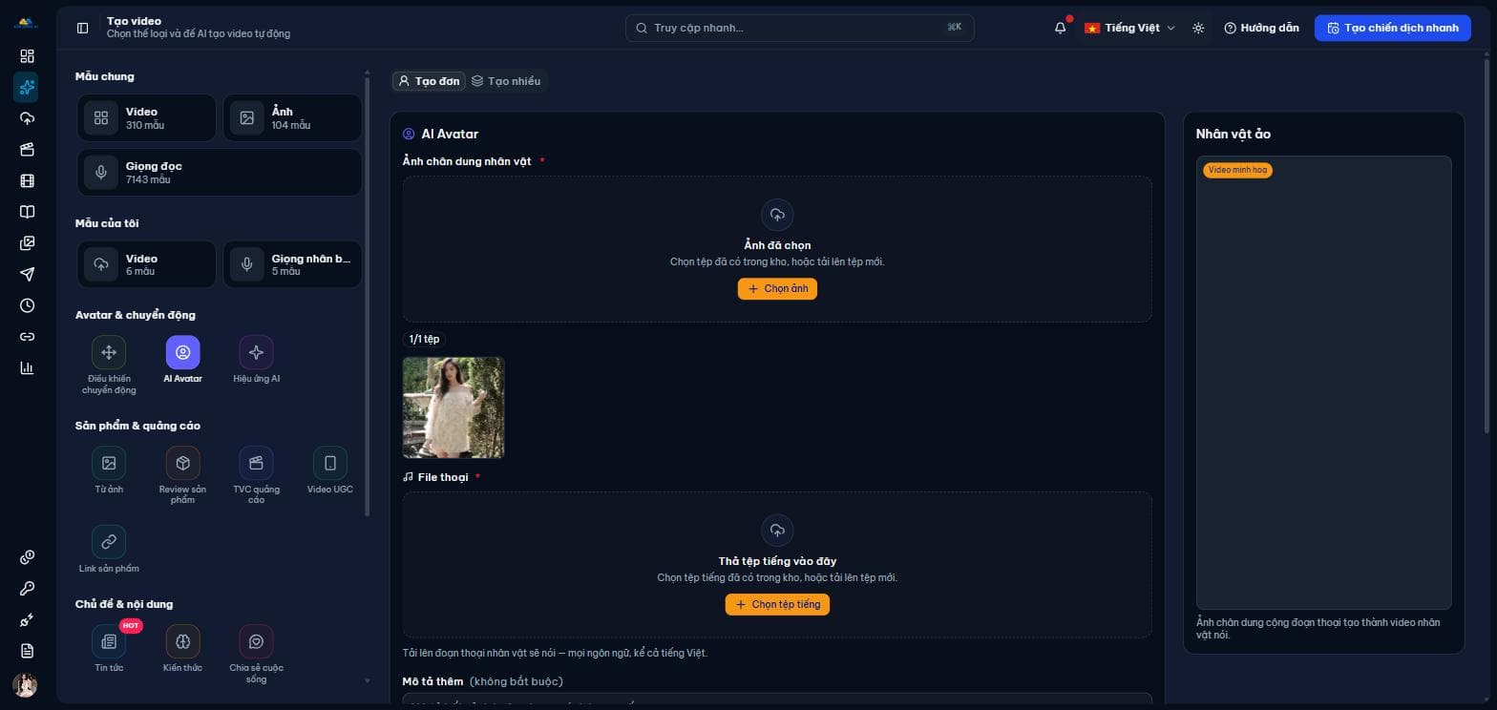The height and width of the screenshot is (710, 1497).
Task: Focus the Truy cập nhanh search field
Action: (800, 28)
